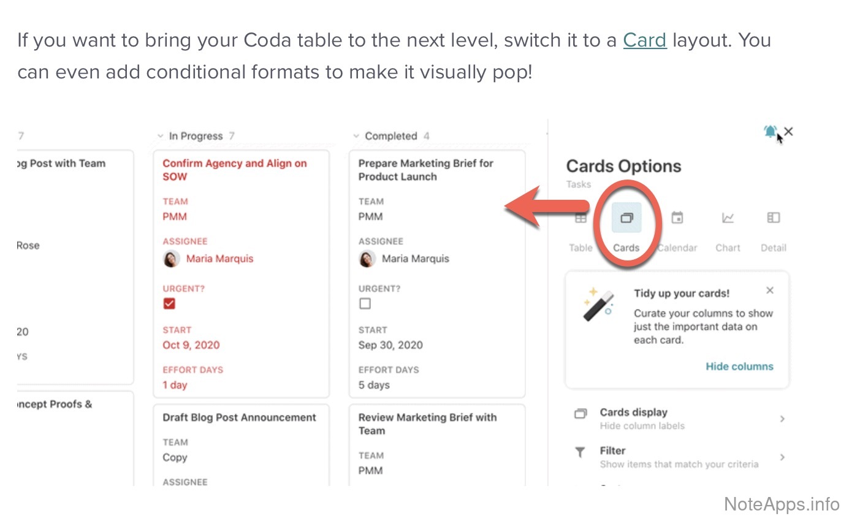Switch to the Calendar layout icon
Screen dimensions: 841x516
click(677, 218)
